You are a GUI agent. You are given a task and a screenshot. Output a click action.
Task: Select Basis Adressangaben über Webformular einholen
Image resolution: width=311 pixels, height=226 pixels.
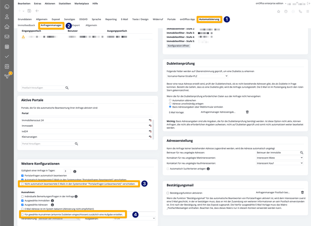[170, 107]
